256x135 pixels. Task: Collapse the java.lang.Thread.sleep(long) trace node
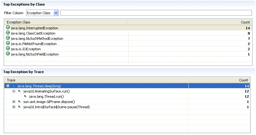[8, 86]
